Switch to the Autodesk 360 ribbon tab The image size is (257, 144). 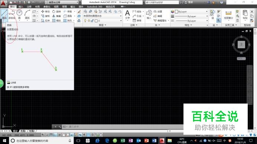coord(95,7)
